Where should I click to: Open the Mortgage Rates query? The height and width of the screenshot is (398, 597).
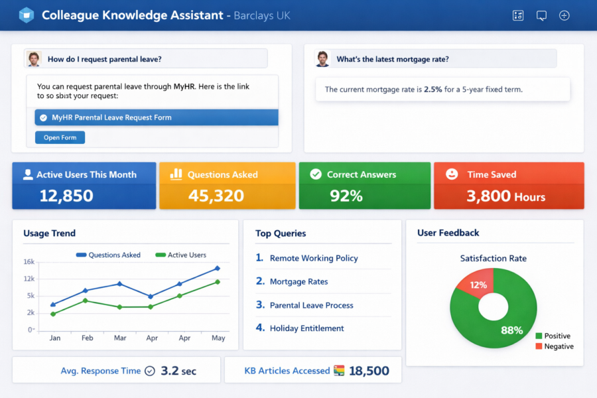[299, 282]
